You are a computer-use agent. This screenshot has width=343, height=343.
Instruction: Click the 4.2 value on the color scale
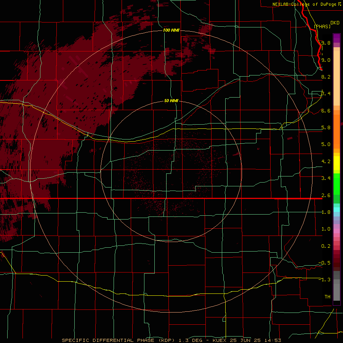(326, 161)
